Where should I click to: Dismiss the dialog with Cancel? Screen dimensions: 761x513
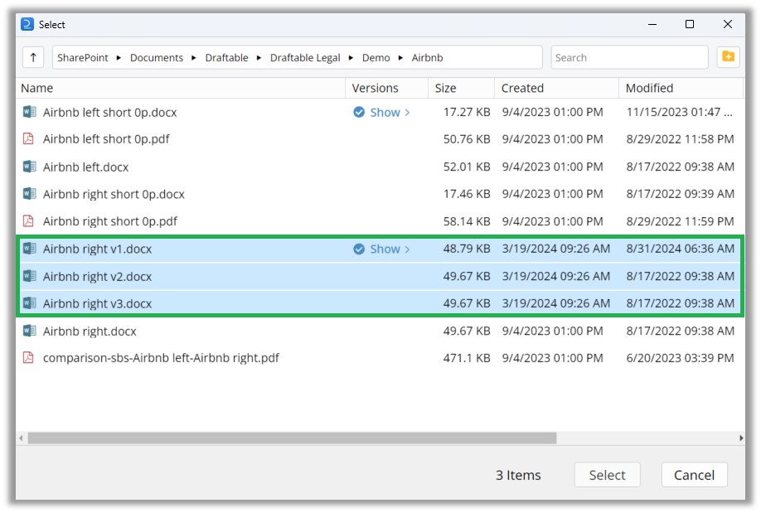pyautogui.click(x=694, y=475)
